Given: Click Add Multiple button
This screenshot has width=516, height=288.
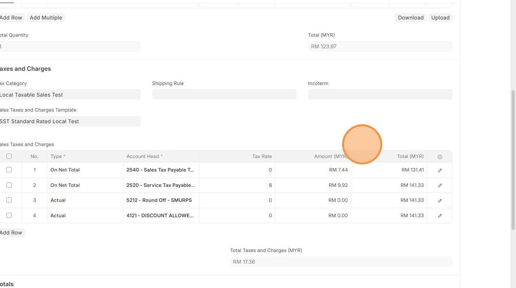Looking at the screenshot, I should click(x=46, y=18).
